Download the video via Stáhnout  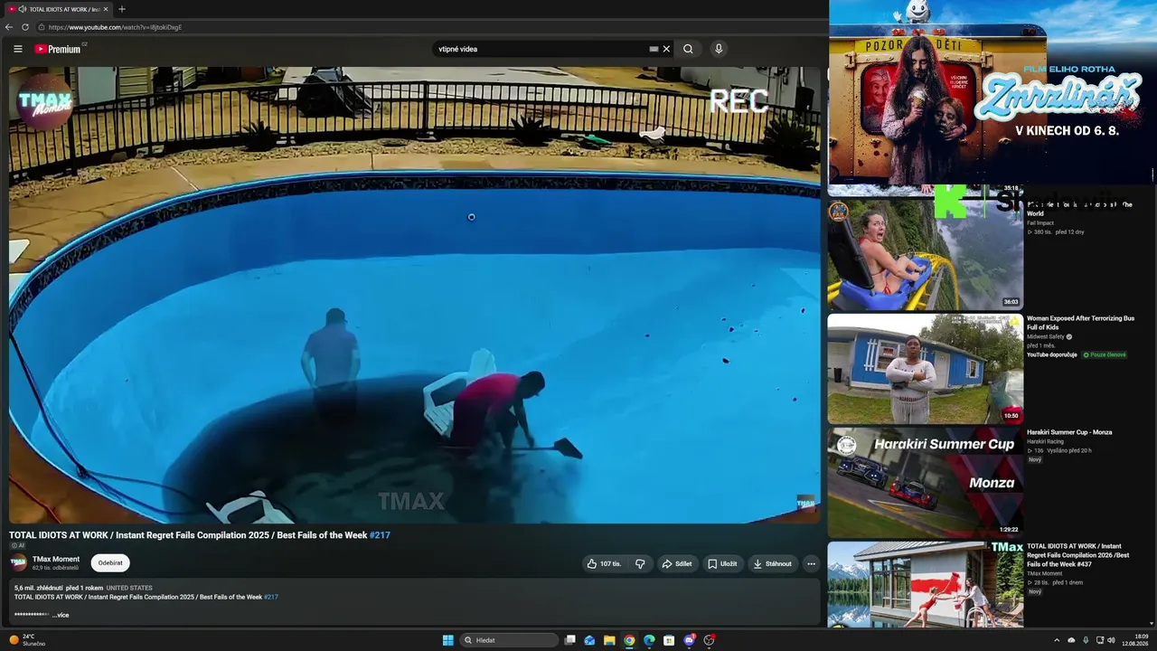tap(773, 564)
